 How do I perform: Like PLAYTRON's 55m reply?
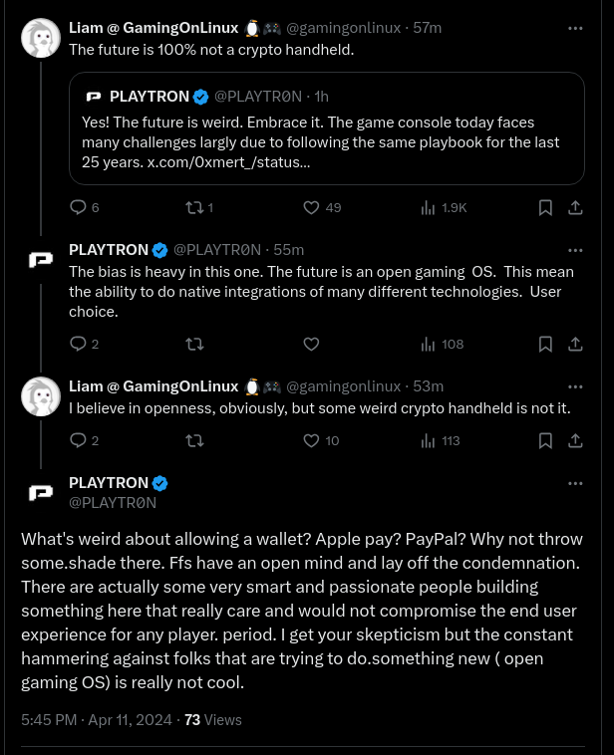point(311,344)
